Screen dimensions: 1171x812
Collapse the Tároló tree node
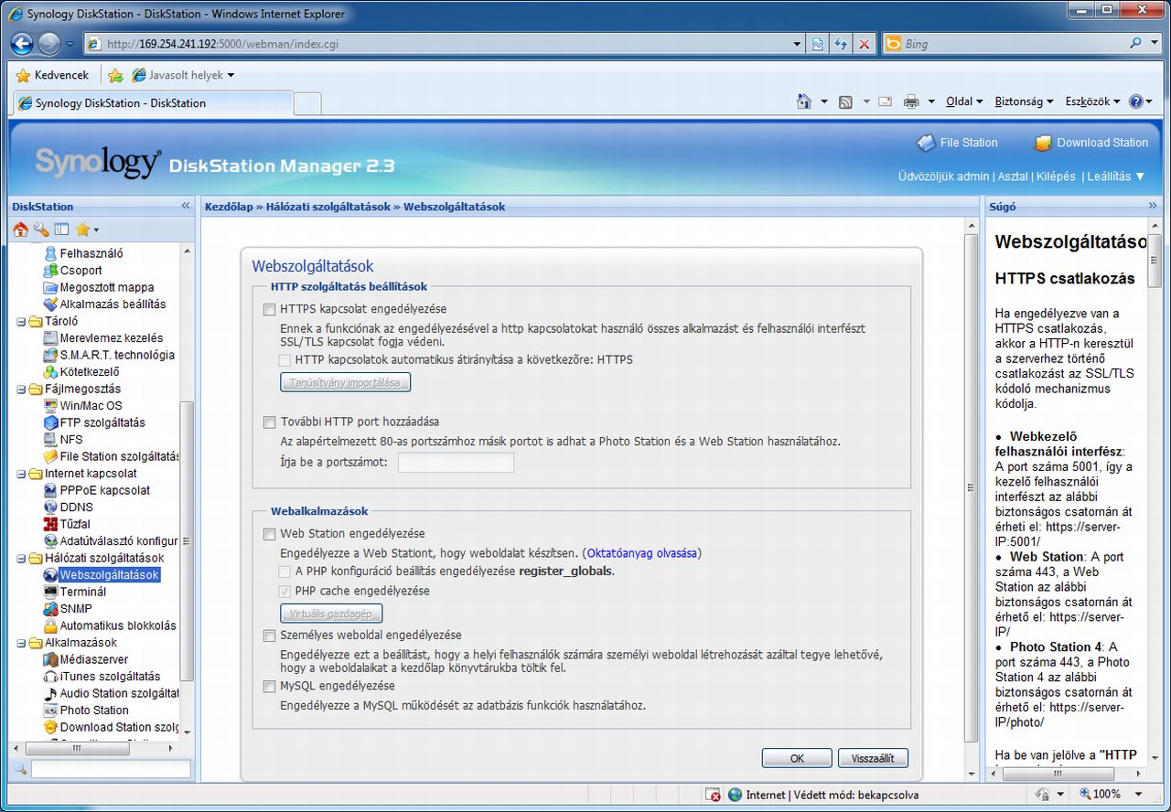pyautogui.click(x=22, y=322)
